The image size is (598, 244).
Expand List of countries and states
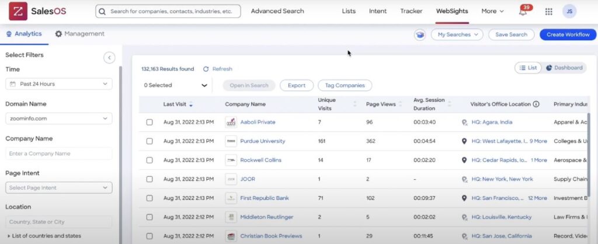coord(44,236)
